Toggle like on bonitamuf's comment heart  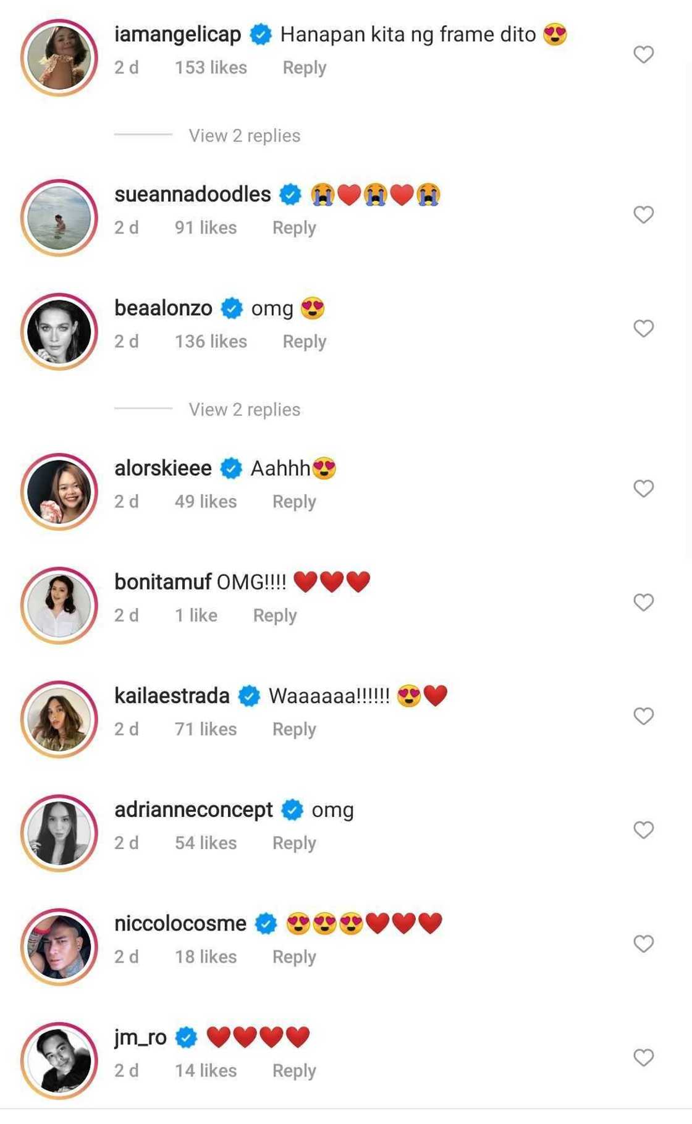pyautogui.click(x=643, y=601)
